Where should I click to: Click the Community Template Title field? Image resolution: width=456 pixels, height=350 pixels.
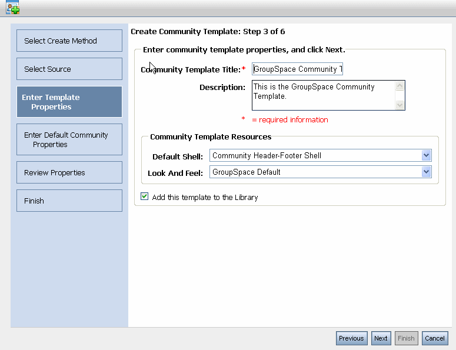(297, 69)
